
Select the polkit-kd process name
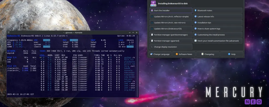click(129, 64)
